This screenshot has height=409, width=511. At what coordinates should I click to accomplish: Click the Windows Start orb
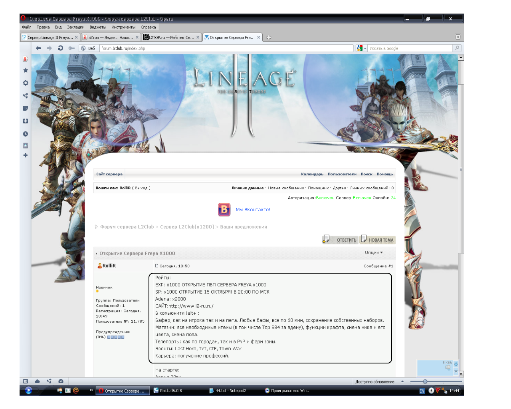point(28,390)
